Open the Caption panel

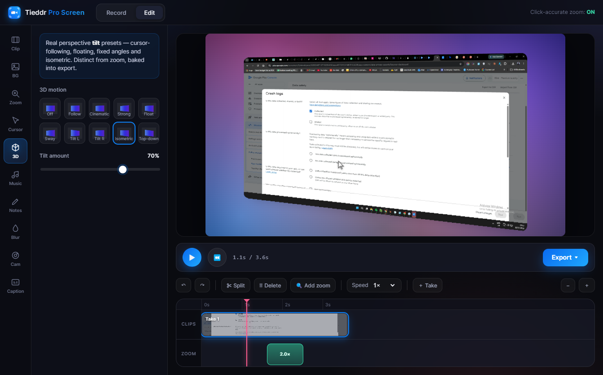(15, 286)
